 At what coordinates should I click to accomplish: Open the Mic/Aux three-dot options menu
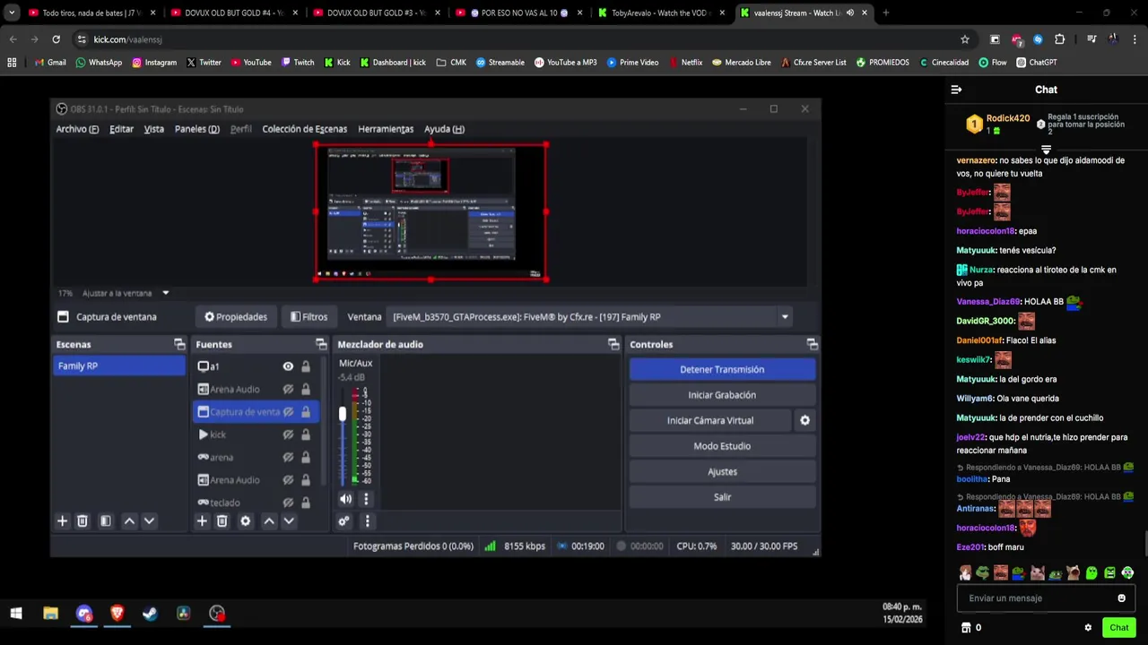tap(366, 499)
